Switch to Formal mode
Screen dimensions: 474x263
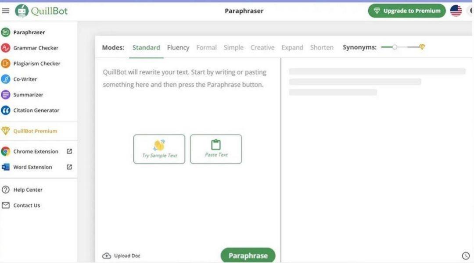click(206, 47)
